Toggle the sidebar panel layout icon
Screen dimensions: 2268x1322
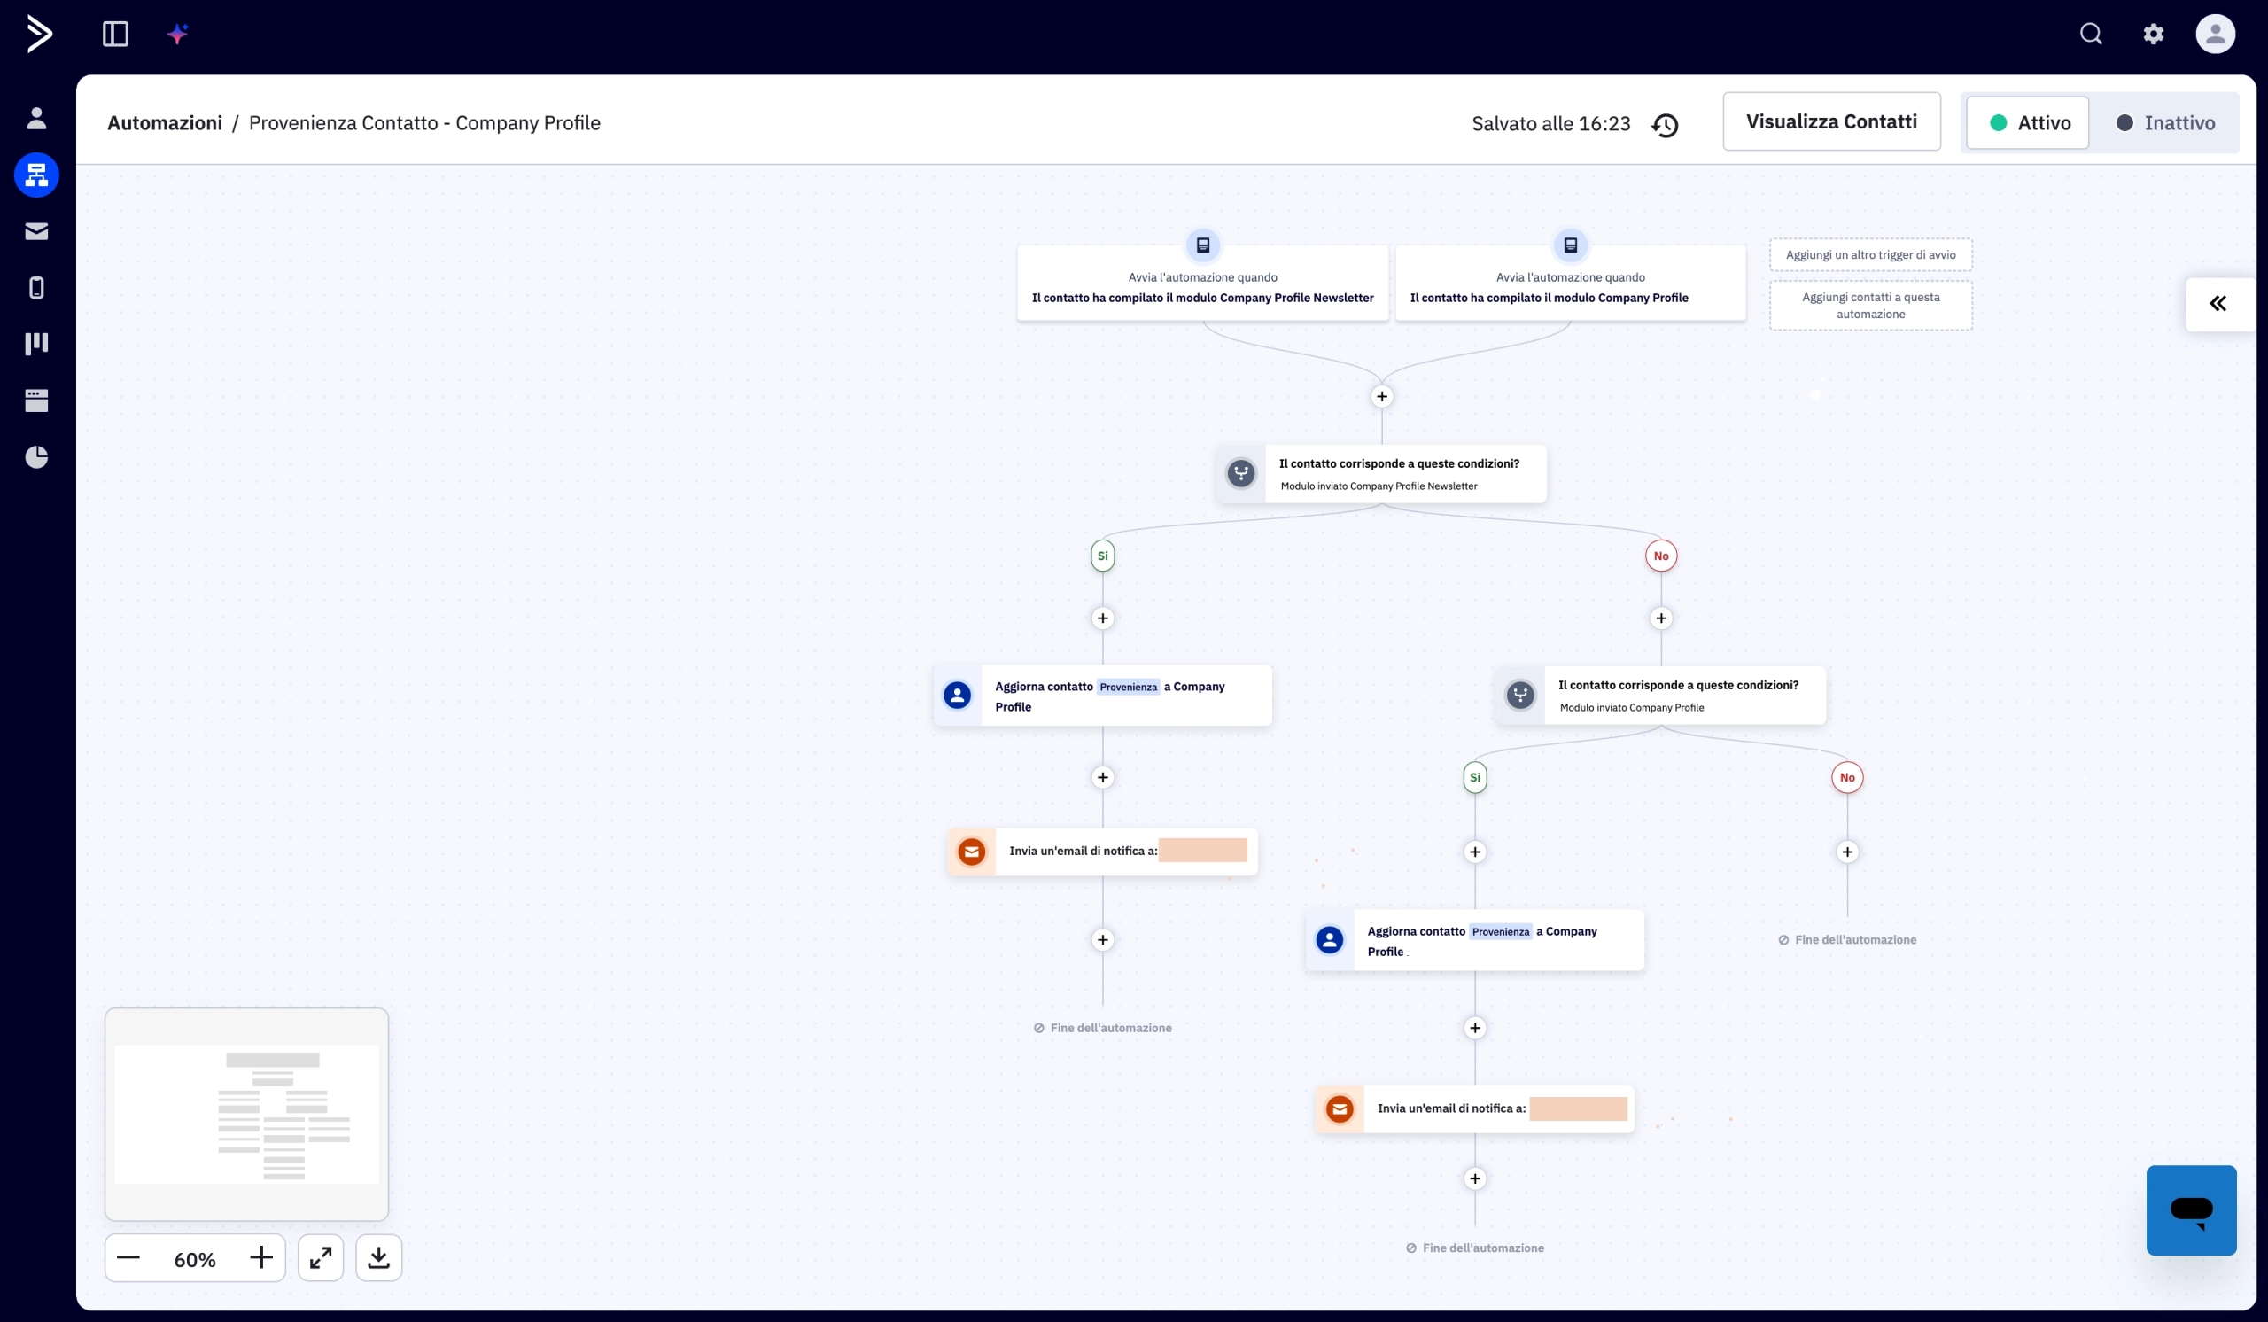point(115,35)
